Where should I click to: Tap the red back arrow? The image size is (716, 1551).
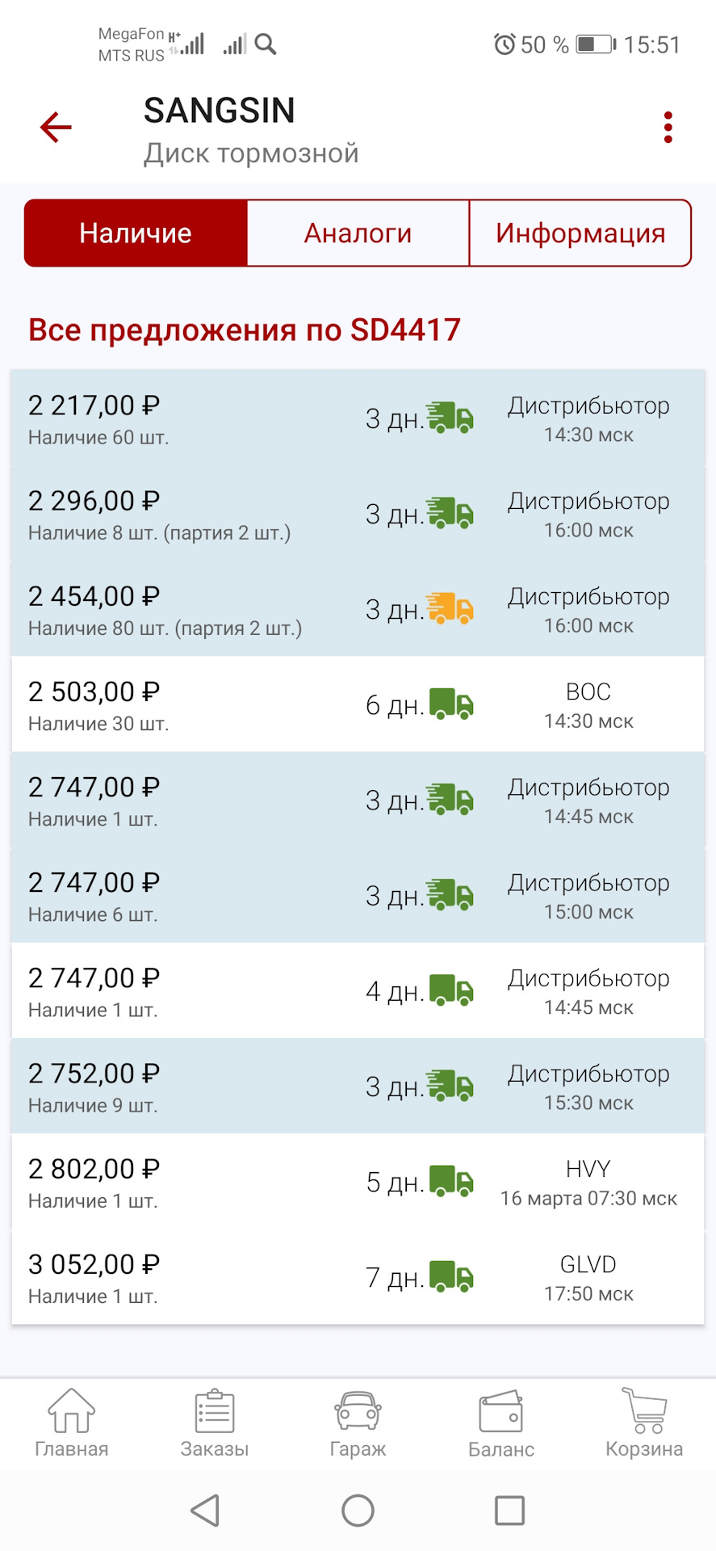[x=56, y=128]
